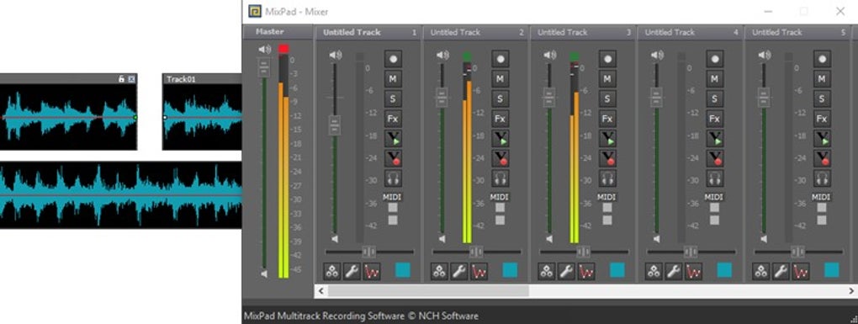858x324 pixels.
Task: Click MIDI label on track 3
Action: [x=606, y=197]
